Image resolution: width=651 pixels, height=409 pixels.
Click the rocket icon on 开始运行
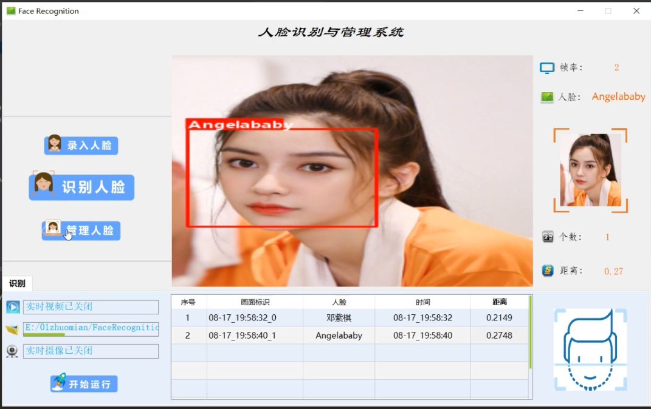(x=60, y=382)
